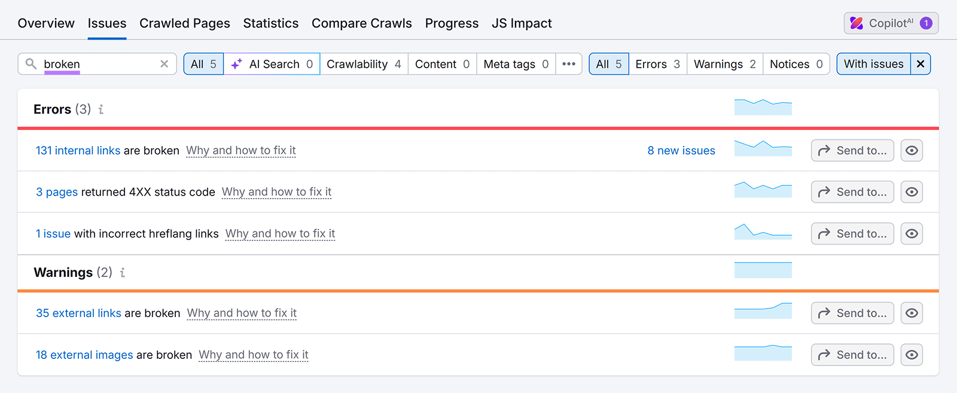Click the info icon beside Warnings heading
957x393 pixels.
[122, 272]
